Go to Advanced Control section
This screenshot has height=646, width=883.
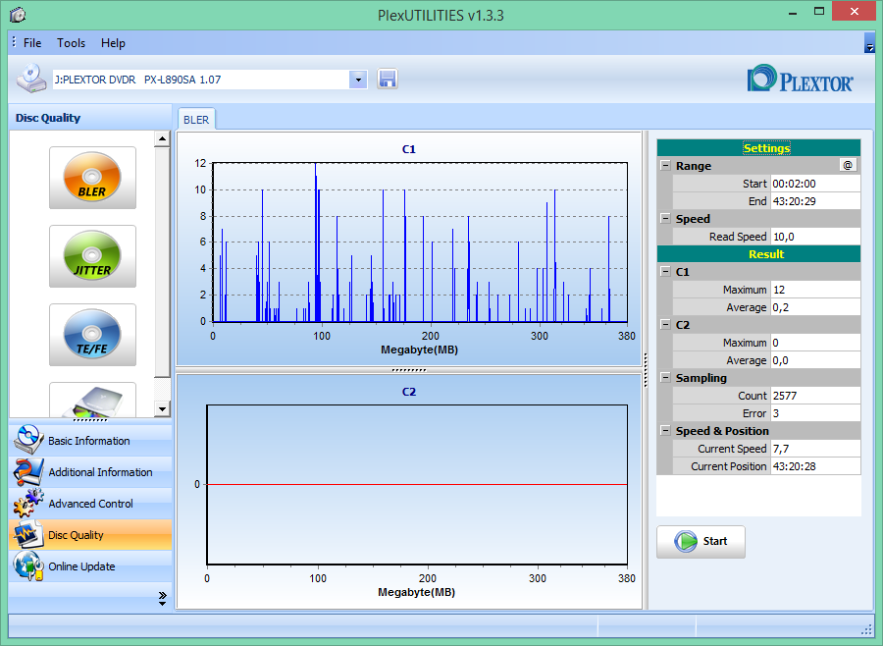pos(90,504)
